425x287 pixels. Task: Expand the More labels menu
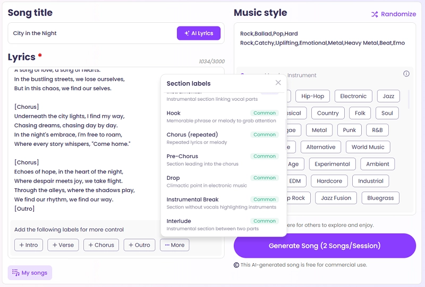tap(174, 245)
